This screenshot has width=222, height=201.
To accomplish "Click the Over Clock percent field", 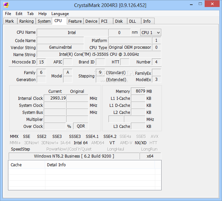I will pos(55,126).
